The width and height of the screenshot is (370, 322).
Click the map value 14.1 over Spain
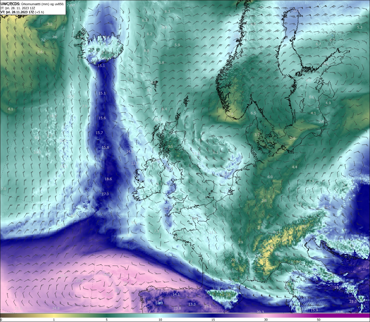pyautogui.click(x=176, y=295)
